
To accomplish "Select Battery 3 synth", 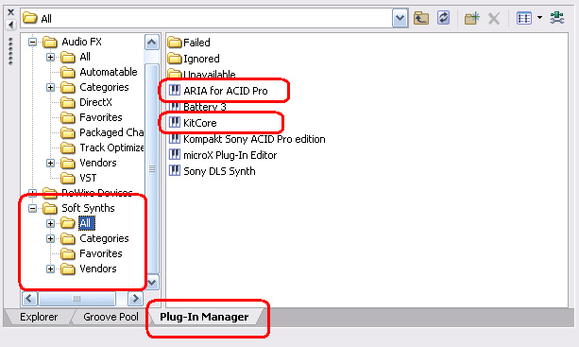I will [204, 107].
